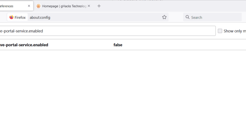
Task: Enable Show only modified preferences checkbox
Action: pyautogui.click(x=220, y=31)
